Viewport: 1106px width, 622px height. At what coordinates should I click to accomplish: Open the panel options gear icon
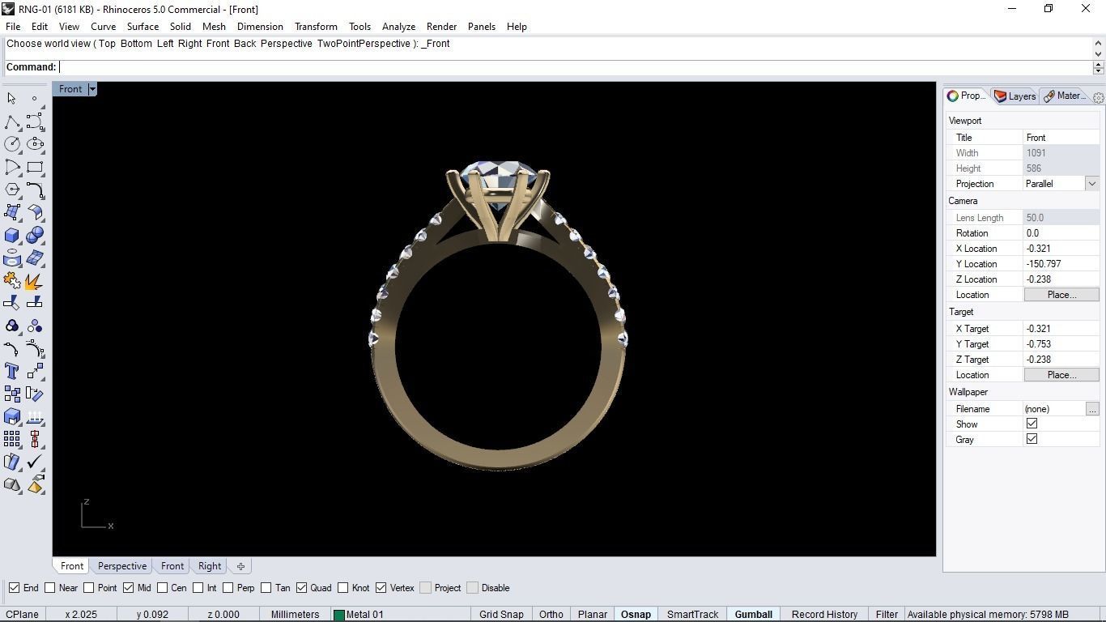pyautogui.click(x=1099, y=96)
